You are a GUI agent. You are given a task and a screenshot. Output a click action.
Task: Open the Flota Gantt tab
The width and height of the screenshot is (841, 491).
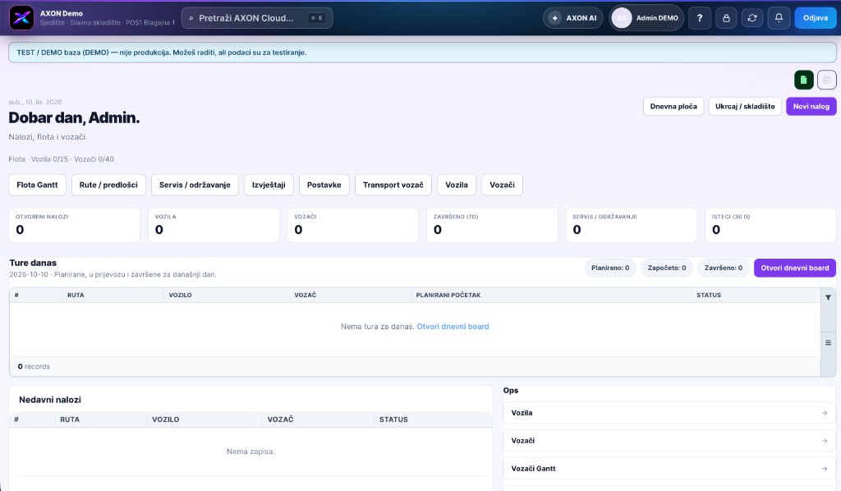pos(37,185)
